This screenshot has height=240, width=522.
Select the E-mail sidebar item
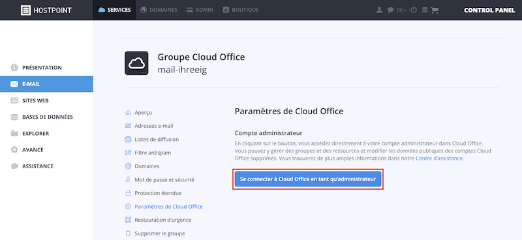[x=46, y=84]
